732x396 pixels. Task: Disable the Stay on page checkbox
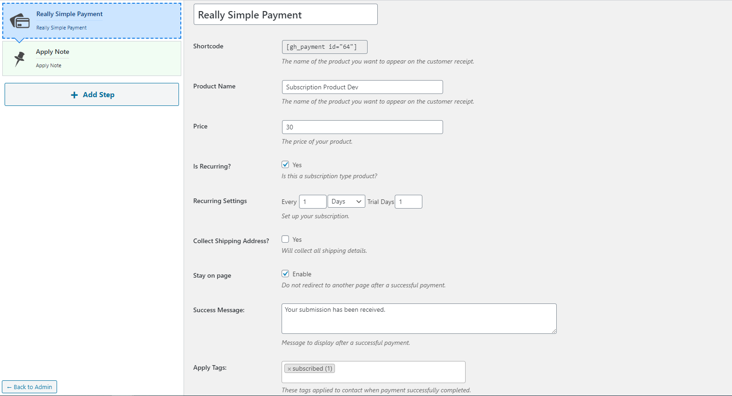coord(285,274)
